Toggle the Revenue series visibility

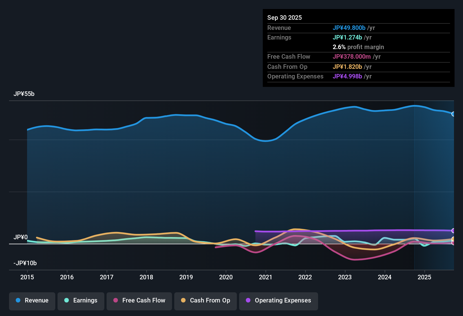coord(32,300)
